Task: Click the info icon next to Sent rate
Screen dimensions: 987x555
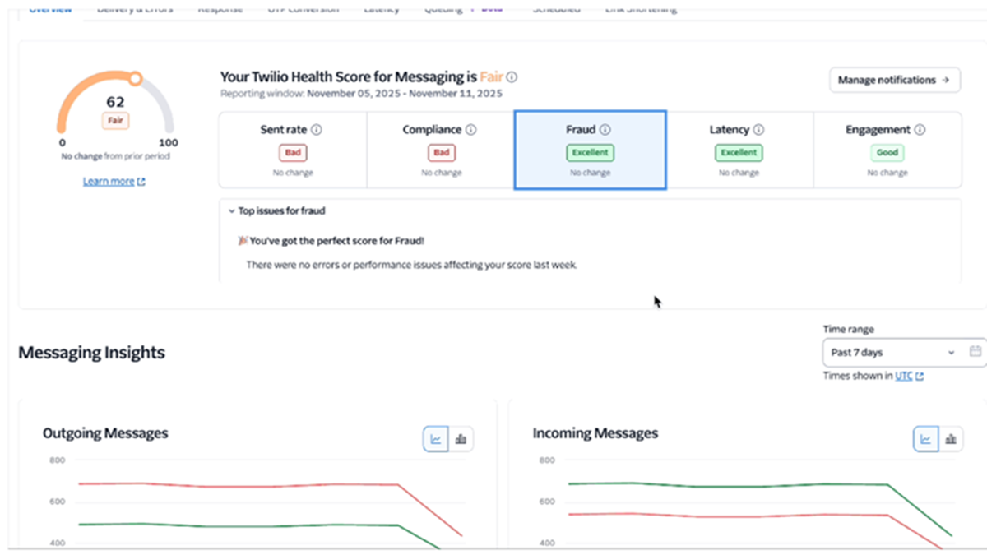Action: tap(317, 129)
